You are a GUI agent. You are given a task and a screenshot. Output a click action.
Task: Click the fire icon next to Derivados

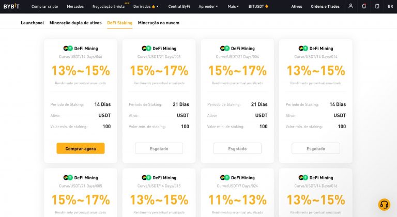pos(153,7)
